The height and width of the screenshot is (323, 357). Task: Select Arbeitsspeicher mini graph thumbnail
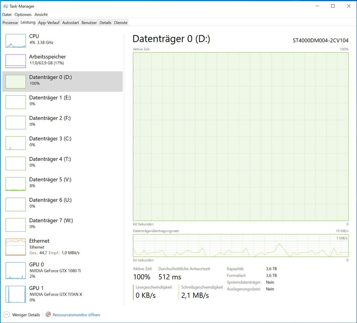(x=16, y=61)
